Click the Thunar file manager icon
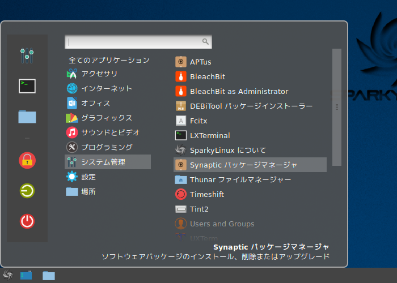This screenshot has height=283, width=397. click(181, 179)
